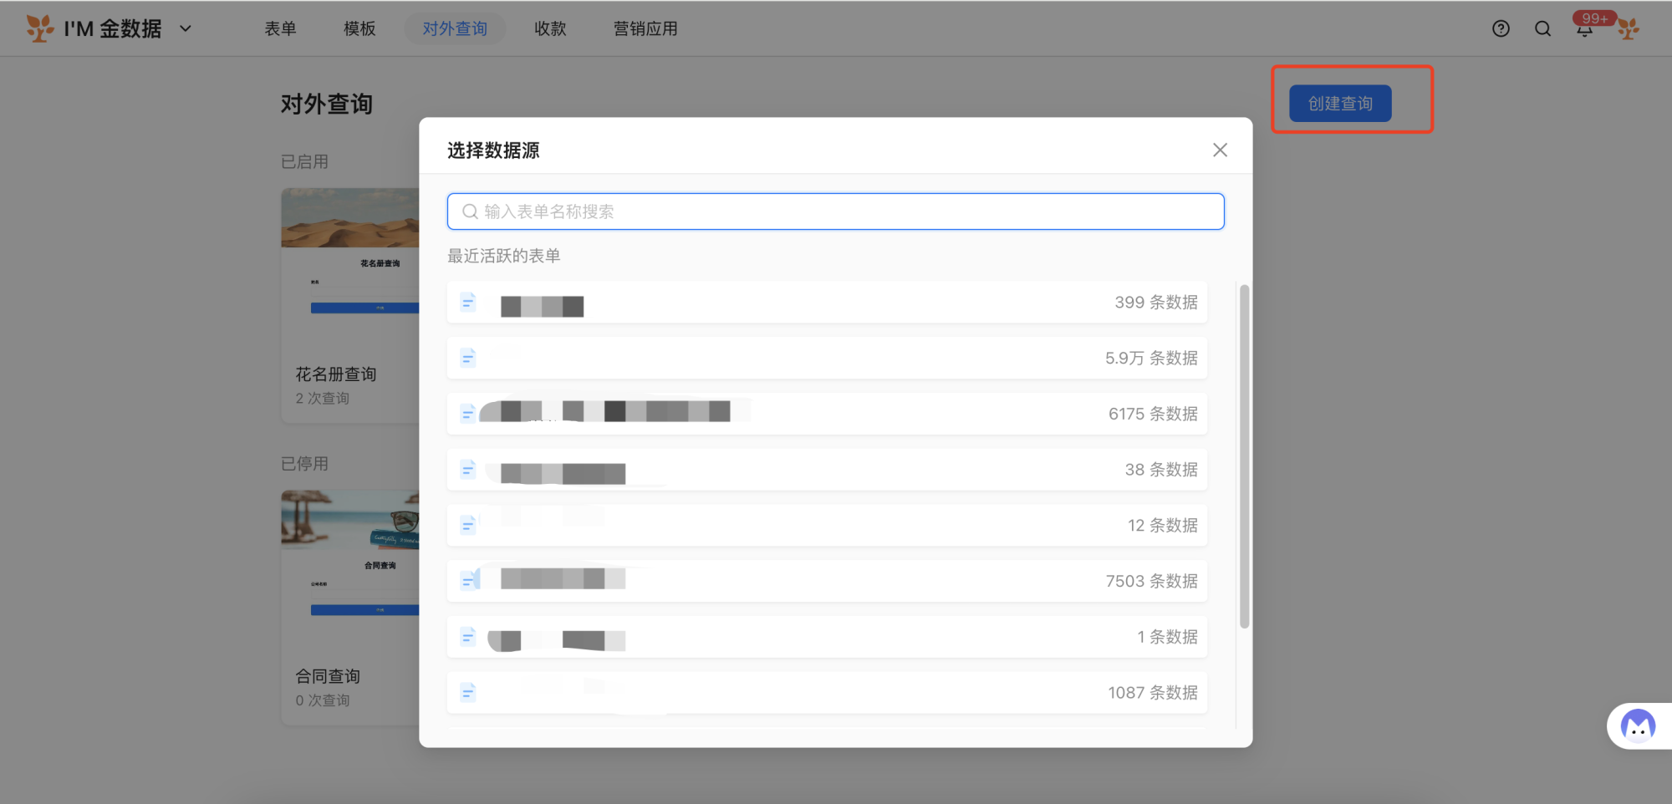1672x804 pixels.
Task: Focus the 输入表单名称搜索 search field
Action: 836,211
